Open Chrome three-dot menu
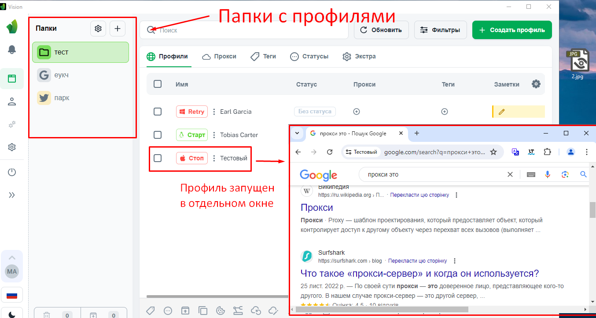596x318 pixels. (586, 152)
